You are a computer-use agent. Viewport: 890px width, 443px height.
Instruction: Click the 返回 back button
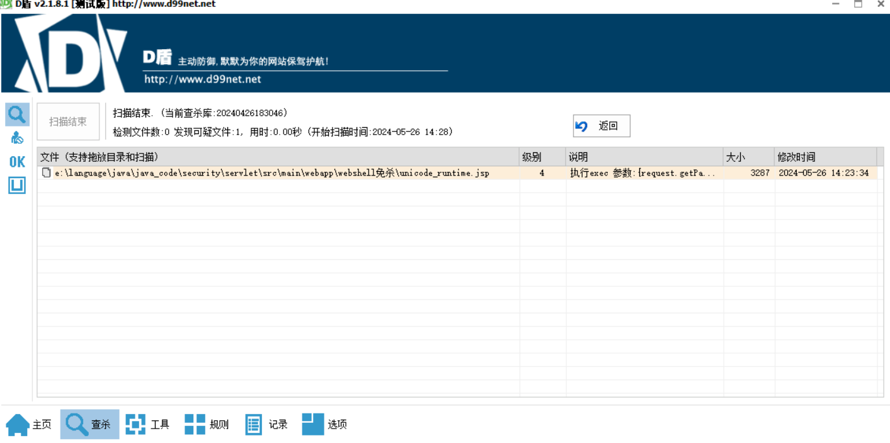pyautogui.click(x=602, y=126)
